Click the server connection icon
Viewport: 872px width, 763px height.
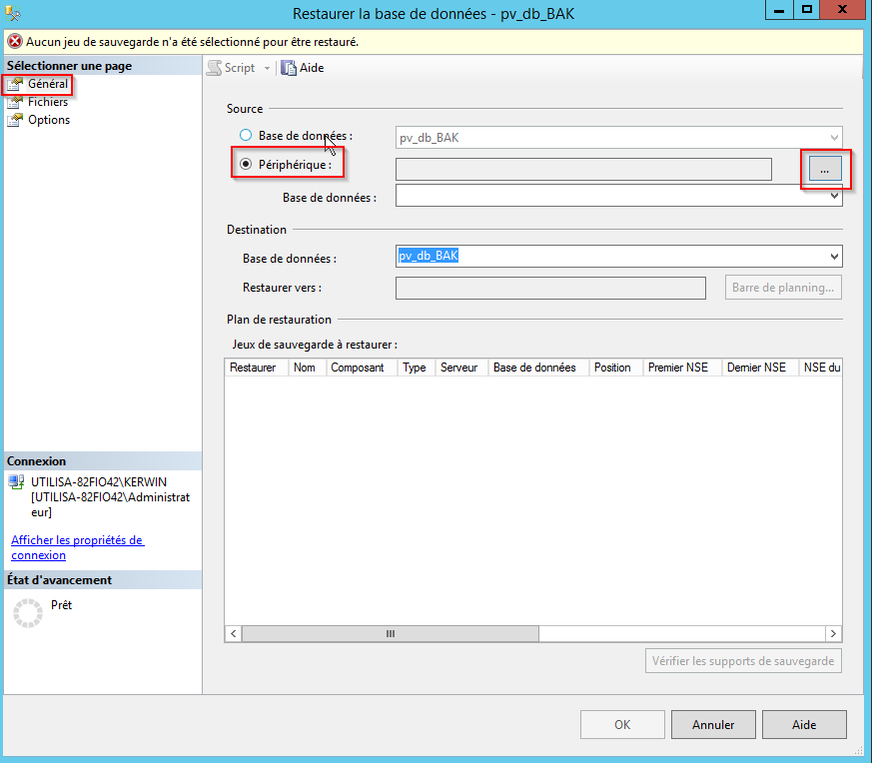(17, 481)
